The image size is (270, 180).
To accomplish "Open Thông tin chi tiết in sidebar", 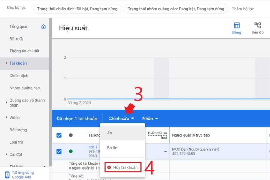I will [x=25, y=51].
